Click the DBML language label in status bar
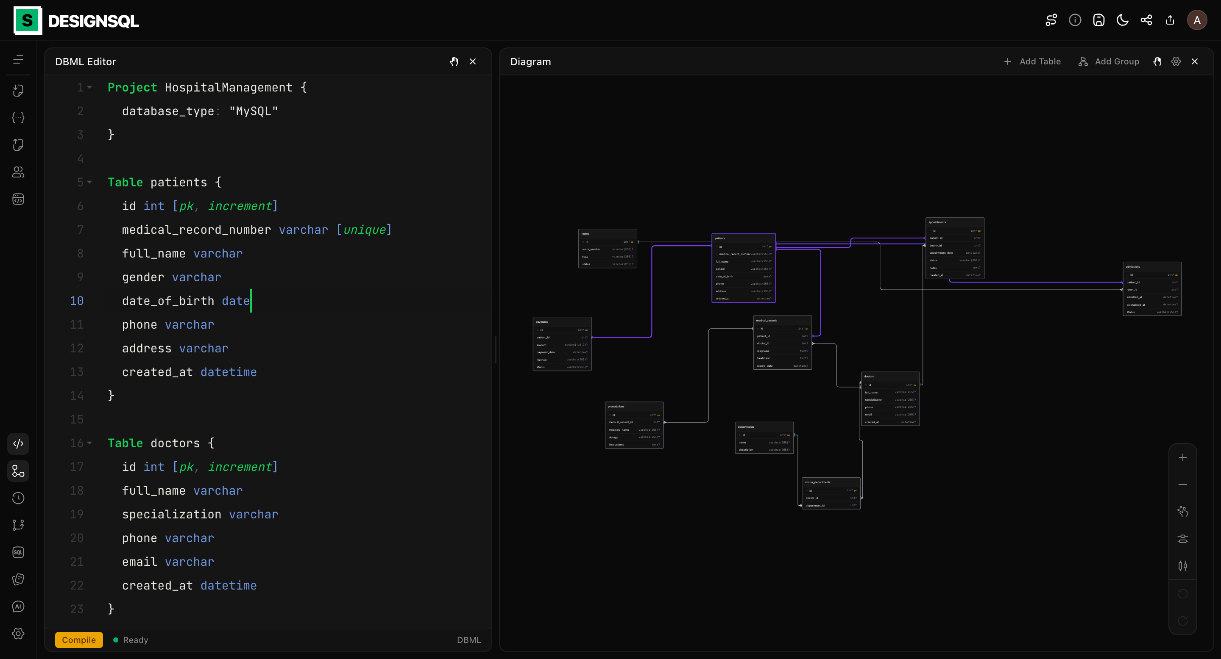The width and height of the screenshot is (1221, 659). [469, 640]
